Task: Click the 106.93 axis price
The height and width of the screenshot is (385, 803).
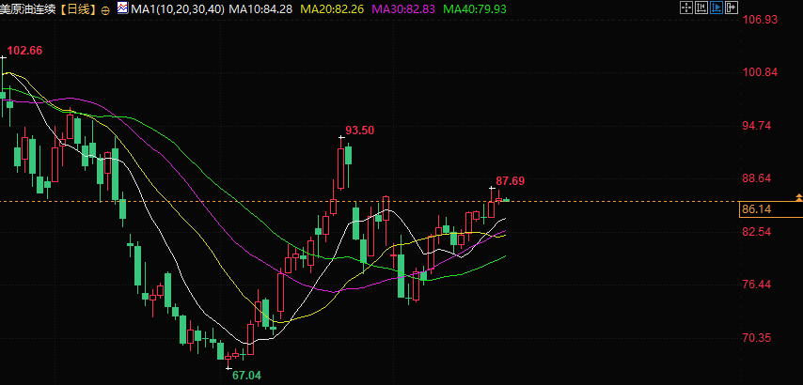Action: tap(760, 20)
